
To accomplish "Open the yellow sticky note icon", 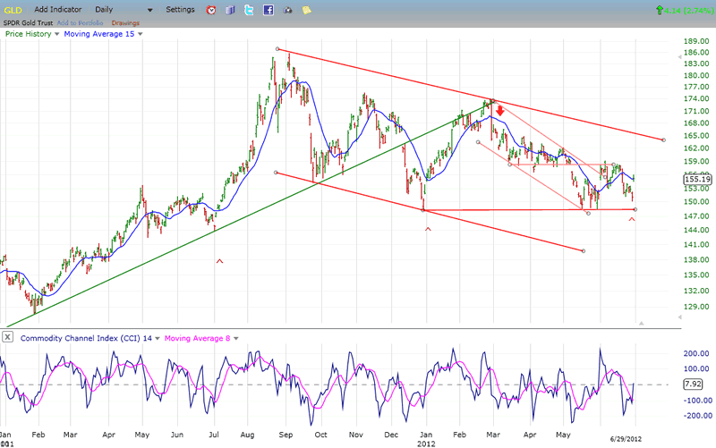I will pos(307,10).
